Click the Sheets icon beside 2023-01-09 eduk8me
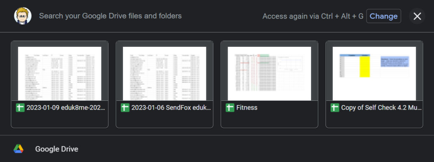434x162 pixels. coord(20,108)
